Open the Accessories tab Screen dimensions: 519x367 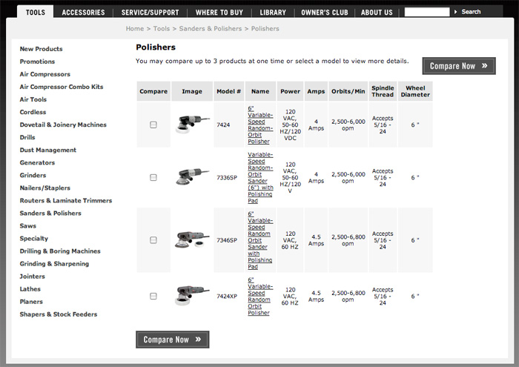(x=83, y=13)
